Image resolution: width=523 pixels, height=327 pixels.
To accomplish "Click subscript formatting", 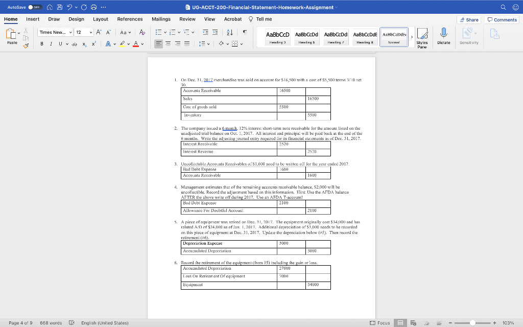I will (x=84, y=44).
